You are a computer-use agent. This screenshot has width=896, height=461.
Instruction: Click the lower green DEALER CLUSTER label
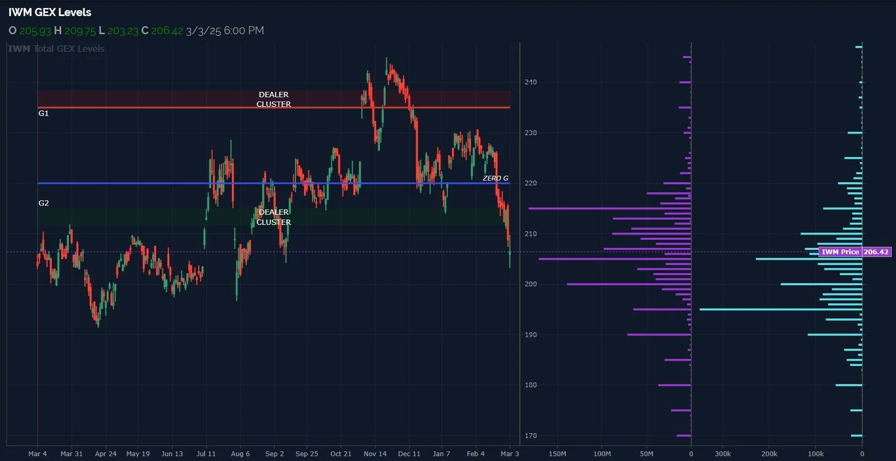(x=274, y=217)
